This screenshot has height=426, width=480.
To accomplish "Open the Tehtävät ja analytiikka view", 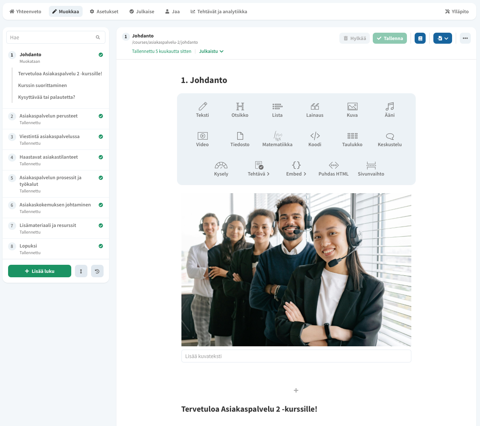I will (x=219, y=11).
